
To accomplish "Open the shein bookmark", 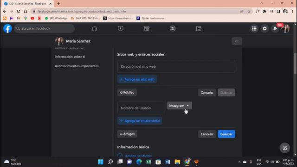I will (x=118, y=18).
